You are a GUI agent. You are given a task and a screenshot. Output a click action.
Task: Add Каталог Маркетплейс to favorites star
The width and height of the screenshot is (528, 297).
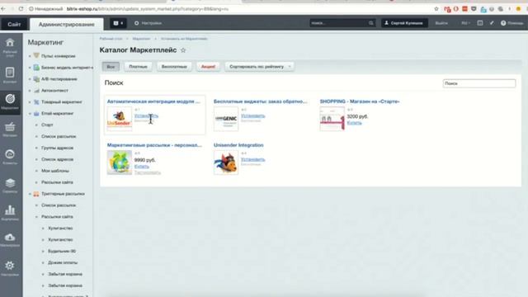pyautogui.click(x=183, y=50)
